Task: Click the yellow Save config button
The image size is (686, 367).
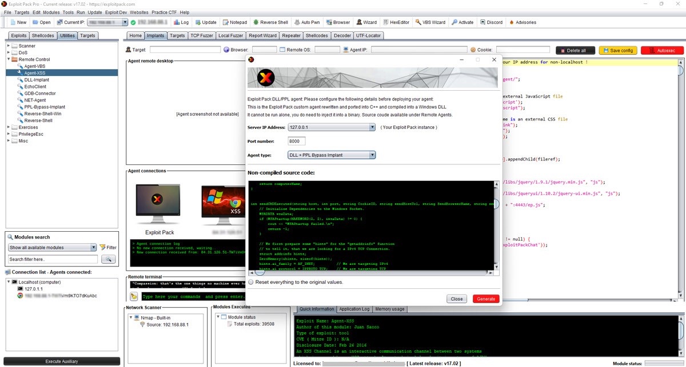Action: click(x=618, y=50)
